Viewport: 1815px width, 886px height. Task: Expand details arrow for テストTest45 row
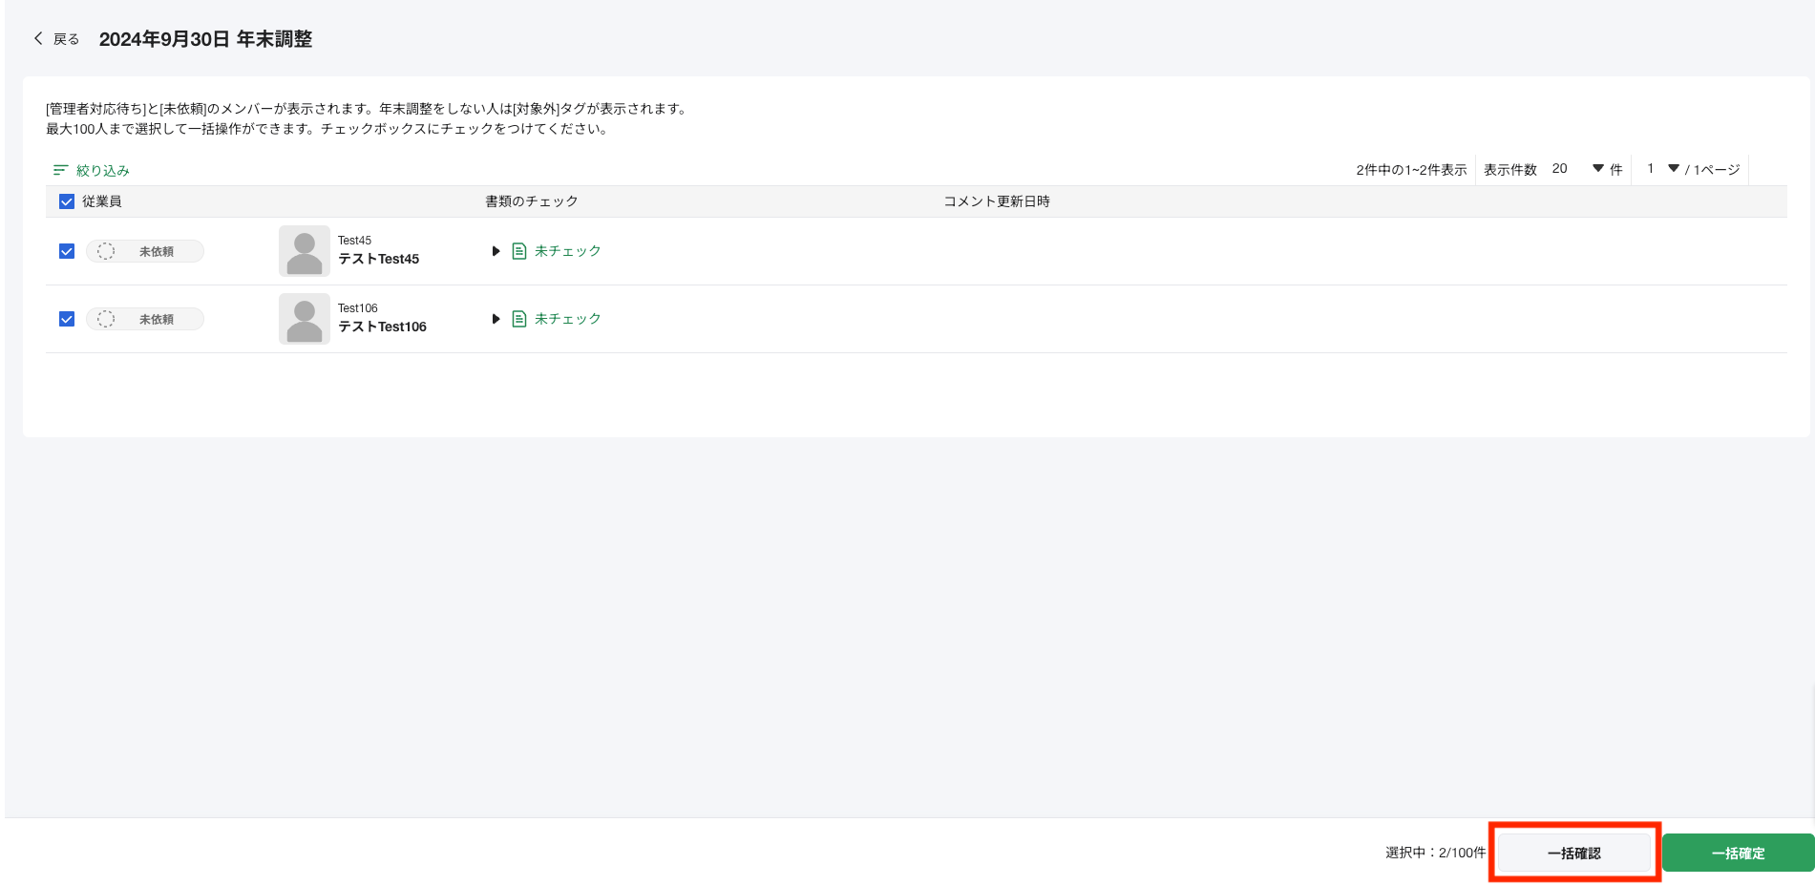click(496, 250)
